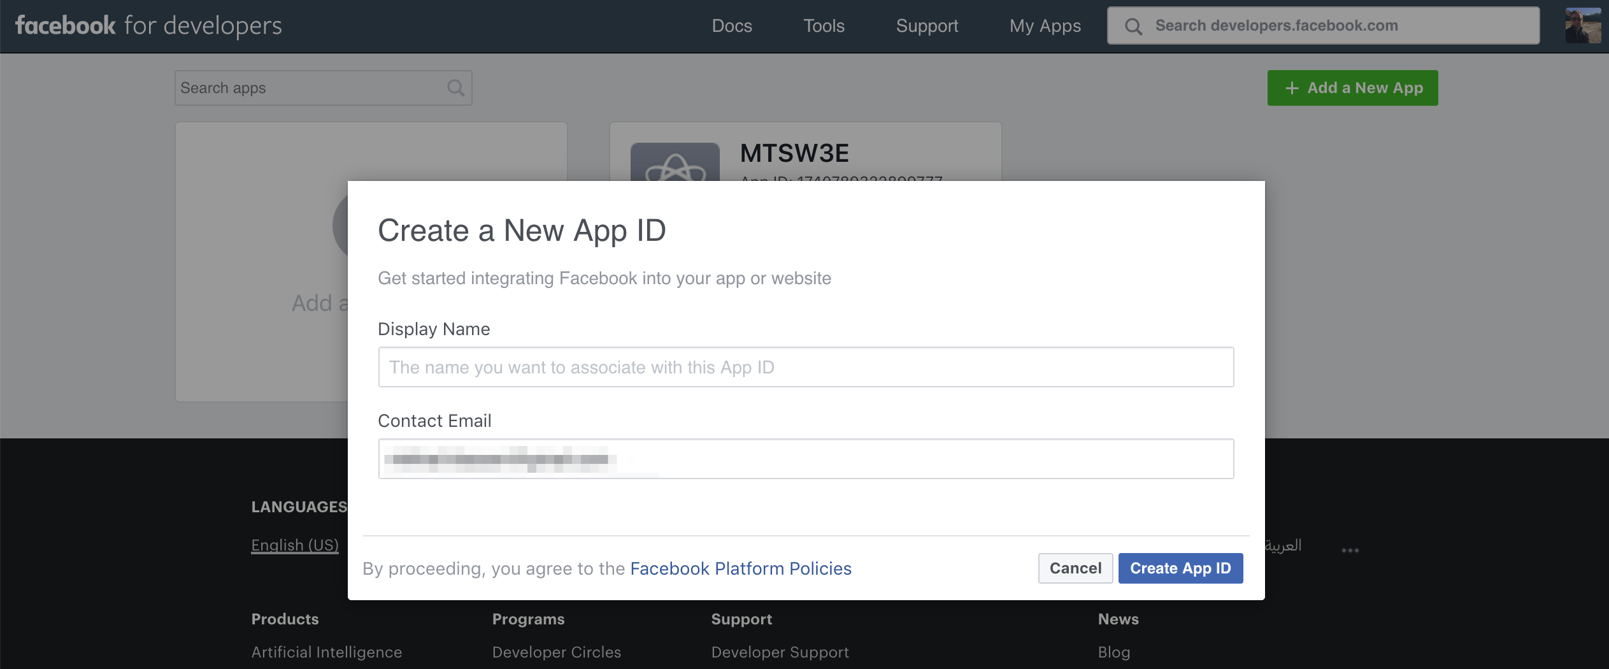Cancel the new app dialog
Image resolution: width=1609 pixels, height=669 pixels.
click(x=1075, y=568)
